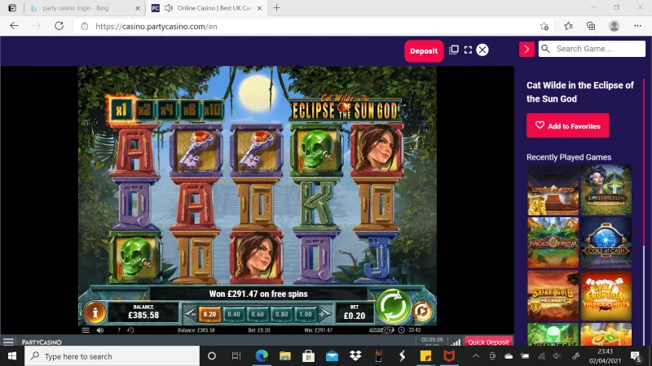
Task: Click the Windows taskbar search box
Action: click(112, 356)
